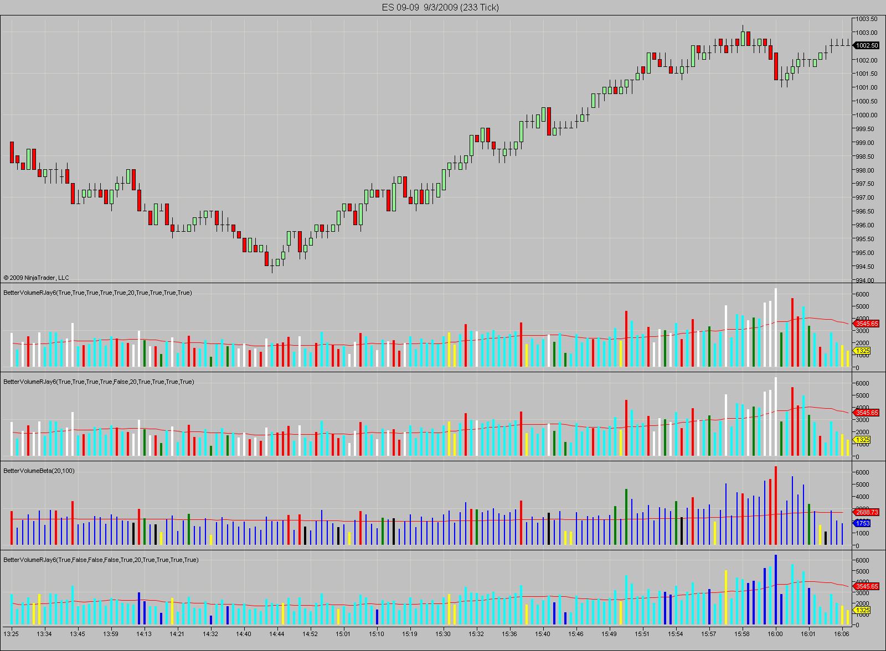The width and height of the screenshot is (886, 651).
Task: Click the BetterVolumeRJay6(True,True,True,True,True,20...) indicator label
Action: click(97, 293)
